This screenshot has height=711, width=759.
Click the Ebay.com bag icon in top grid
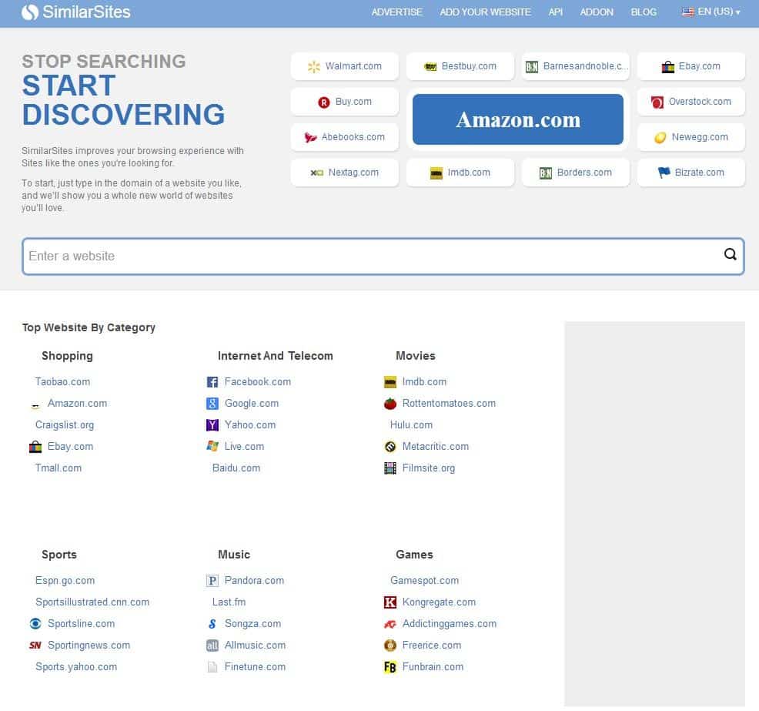click(x=667, y=67)
